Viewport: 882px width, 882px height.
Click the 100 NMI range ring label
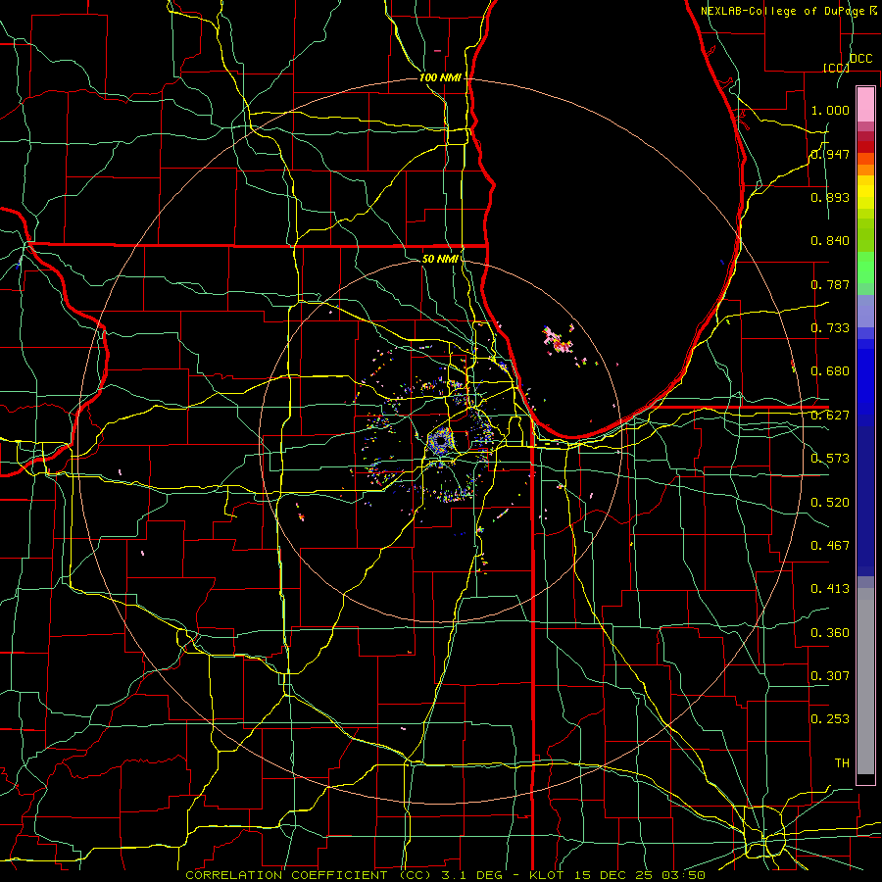point(440,77)
